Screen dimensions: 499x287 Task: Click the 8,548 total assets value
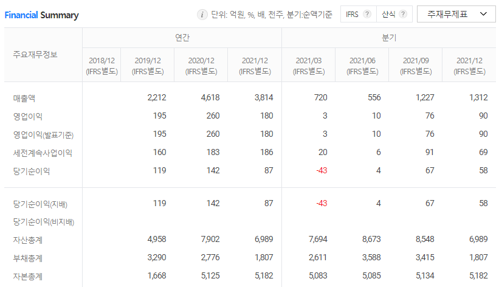click(x=425, y=239)
